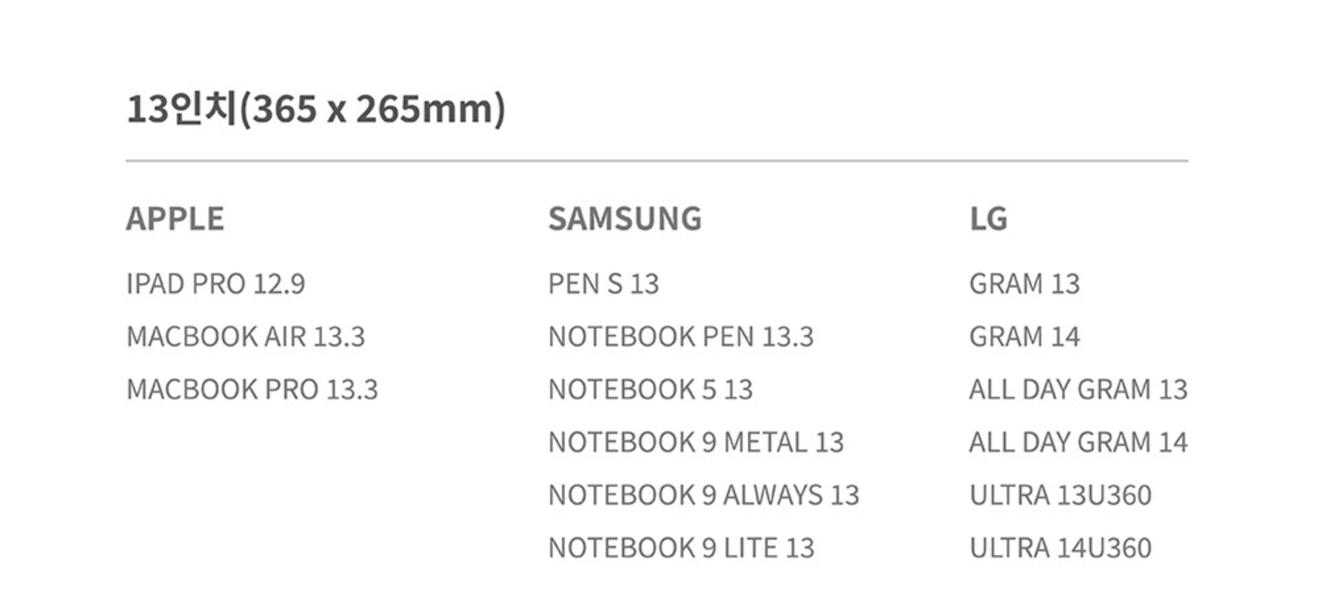Click NOTEBOOK 9 METAL 13
The height and width of the screenshot is (604, 1318).
[x=696, y=442]
